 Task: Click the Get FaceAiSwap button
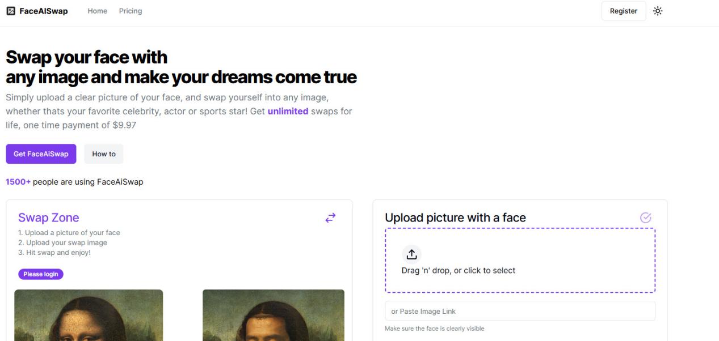[41, 154]
